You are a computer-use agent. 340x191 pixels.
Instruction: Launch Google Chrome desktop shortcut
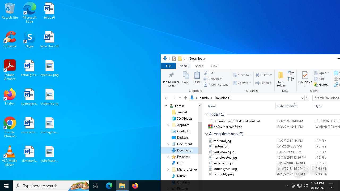tap(10, 127)
